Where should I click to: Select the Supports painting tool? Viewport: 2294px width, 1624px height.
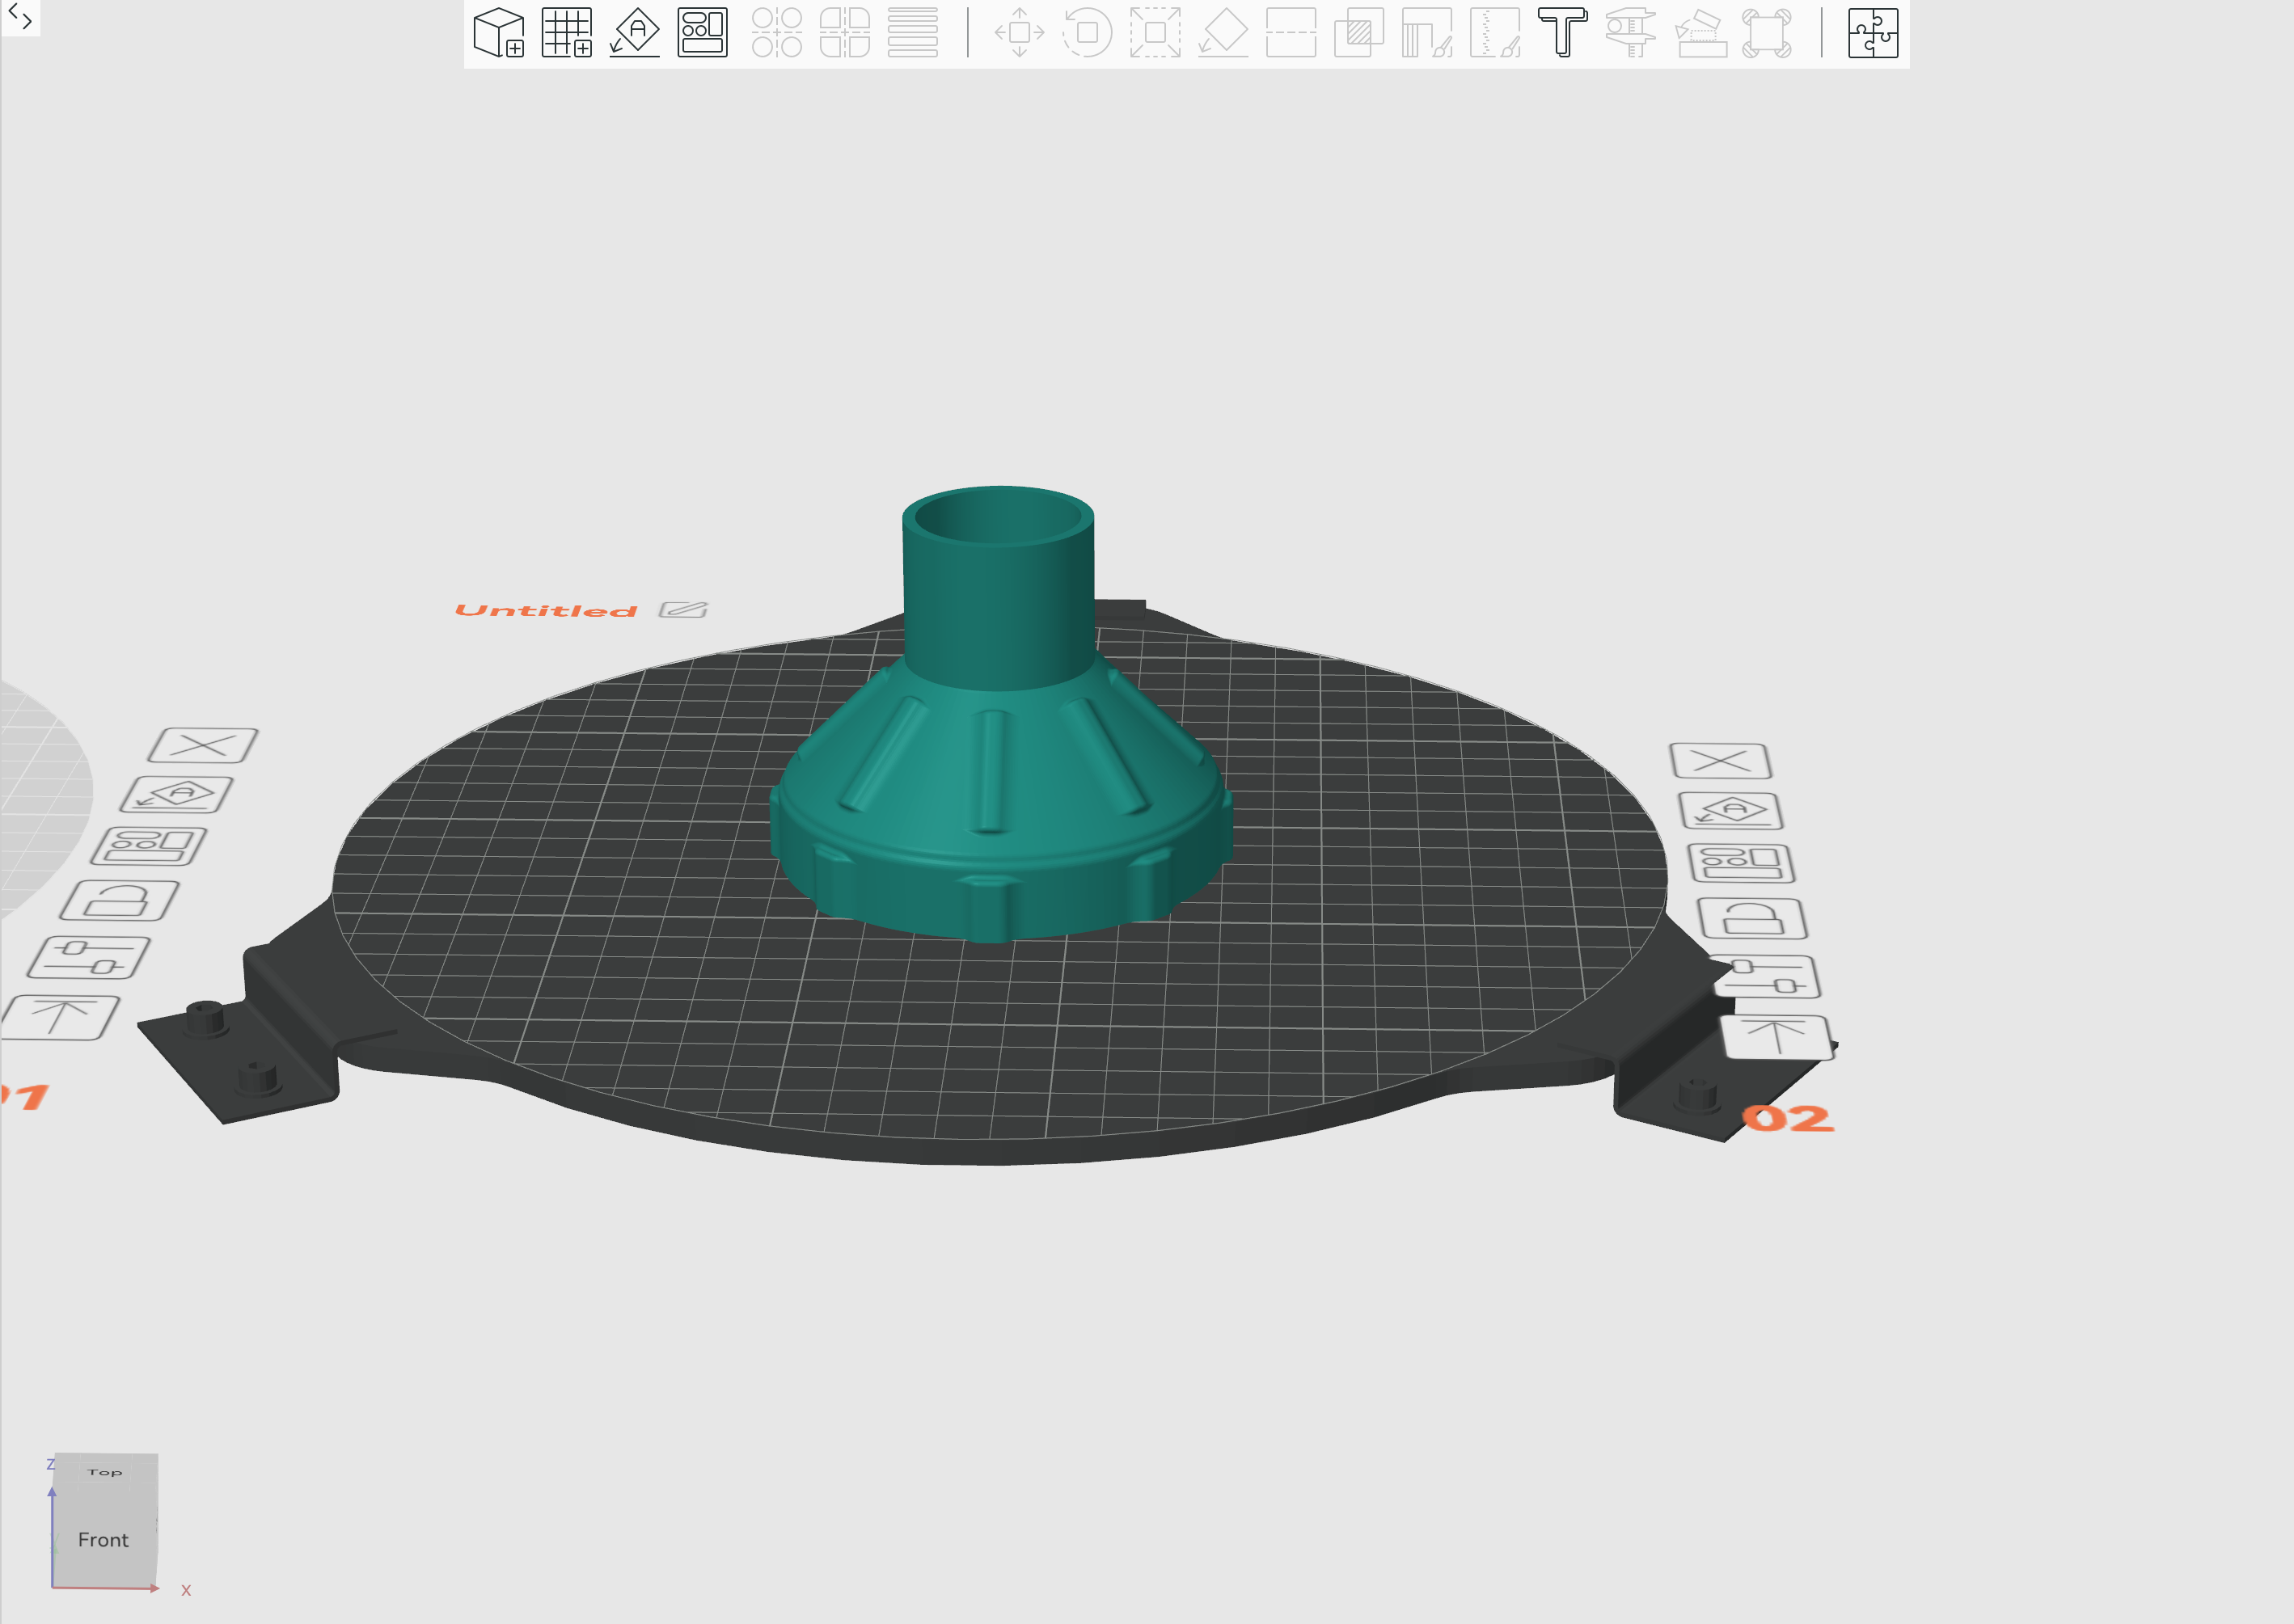pos(1427,33)
